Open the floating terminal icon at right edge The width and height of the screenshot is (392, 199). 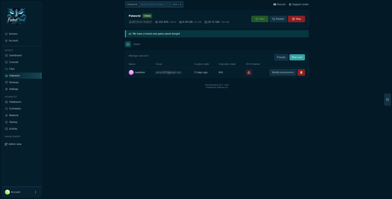pos(388,100)
